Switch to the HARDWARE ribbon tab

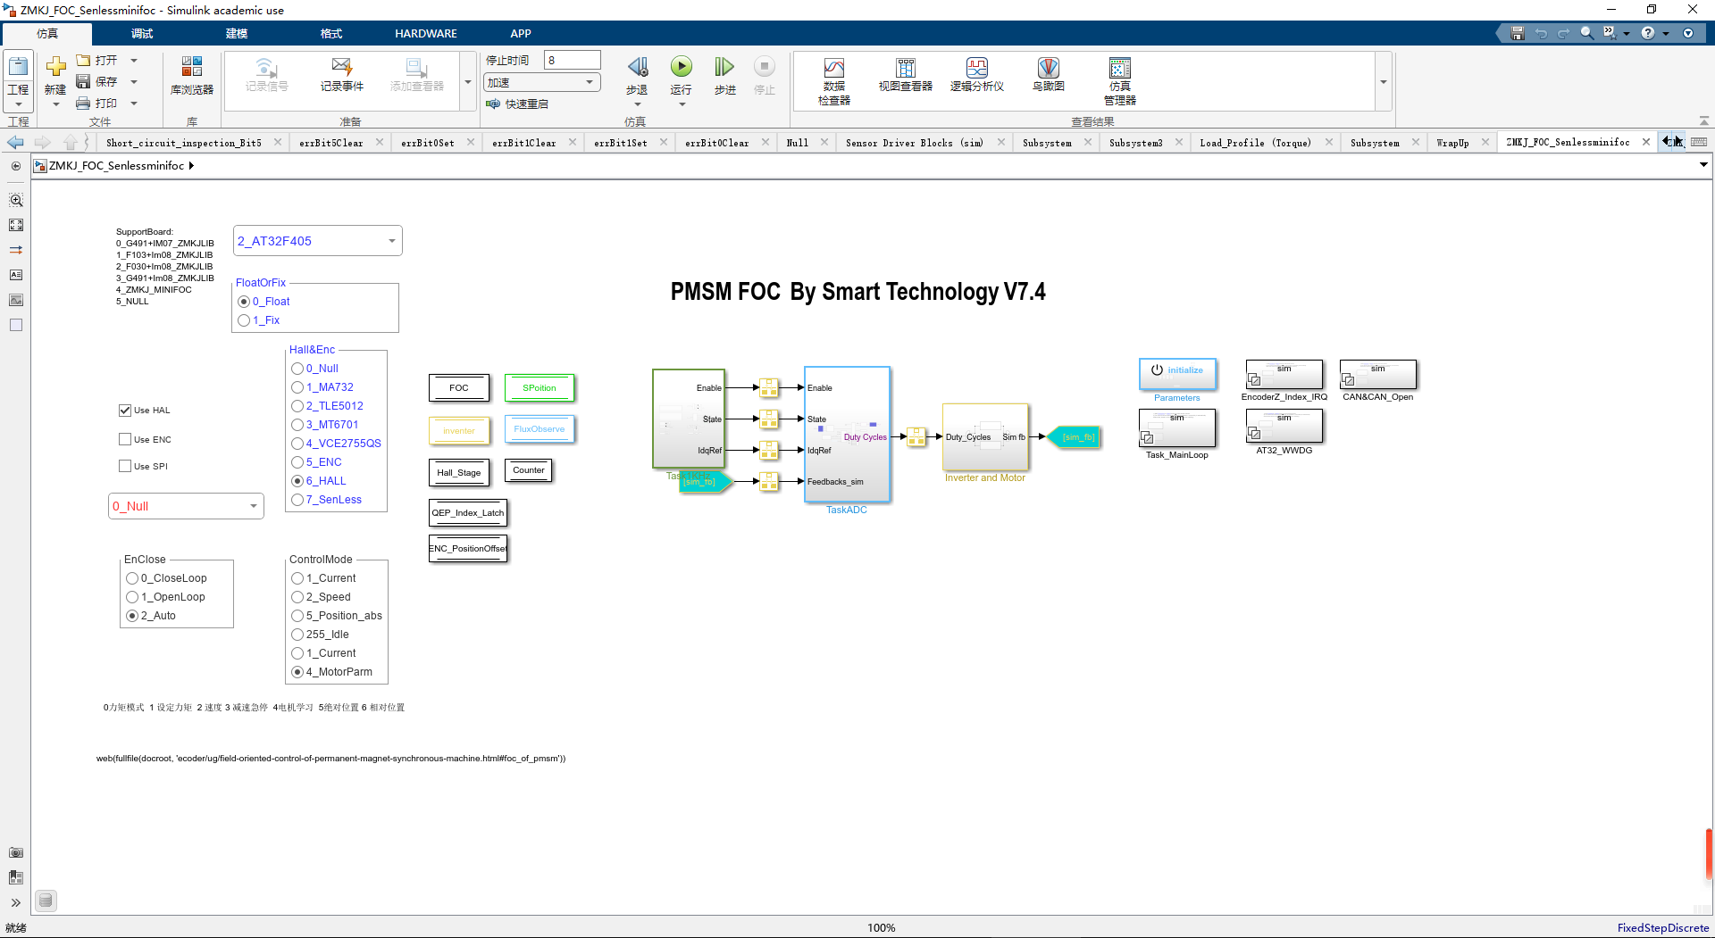coord(425,34)
